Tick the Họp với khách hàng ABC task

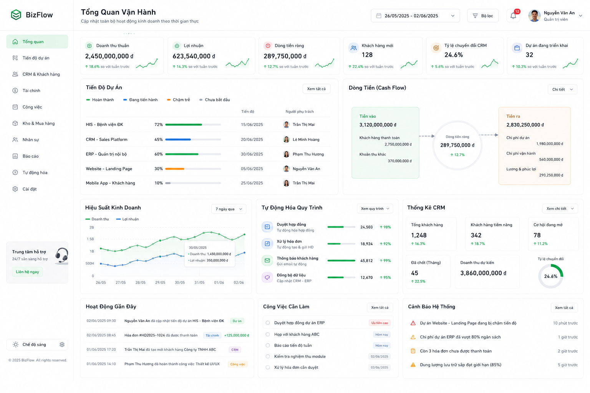268,334
